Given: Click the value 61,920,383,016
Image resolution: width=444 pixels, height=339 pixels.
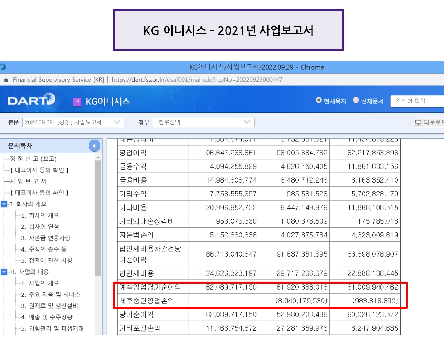Looking at the screenshot, I should (x=302, y=287).
